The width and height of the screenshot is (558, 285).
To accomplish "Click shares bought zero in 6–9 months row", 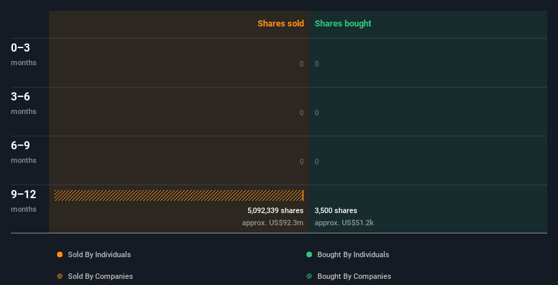I will (317, 162).
